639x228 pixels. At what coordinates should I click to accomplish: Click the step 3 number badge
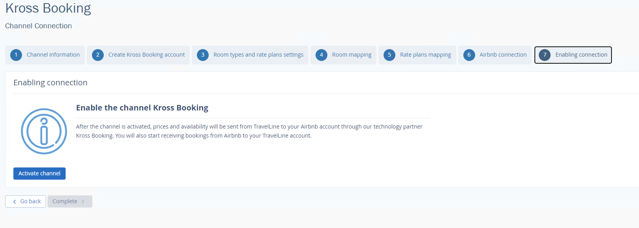tap(203, 55)
